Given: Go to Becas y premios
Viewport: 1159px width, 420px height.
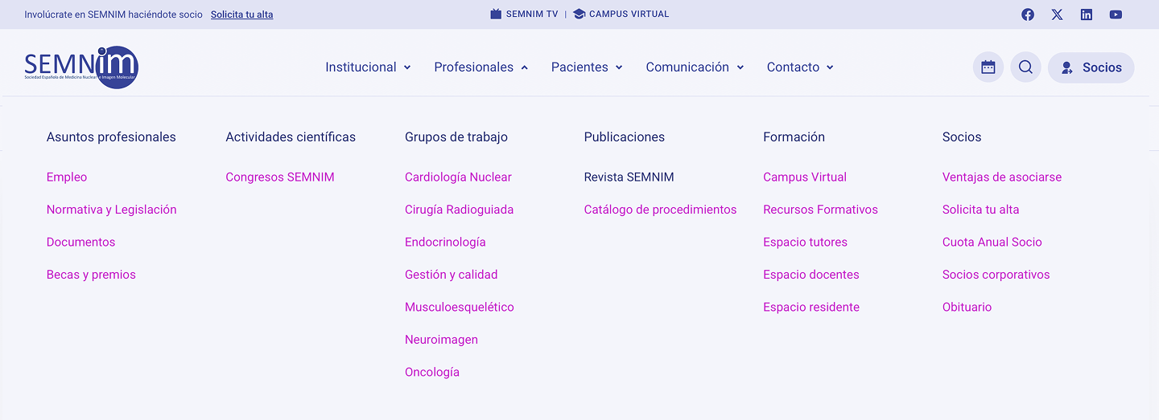Looking at the screenshot, I should coord(91,275).
